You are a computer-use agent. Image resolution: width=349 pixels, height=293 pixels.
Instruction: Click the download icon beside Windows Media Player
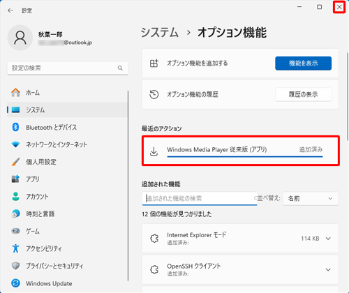154,151
